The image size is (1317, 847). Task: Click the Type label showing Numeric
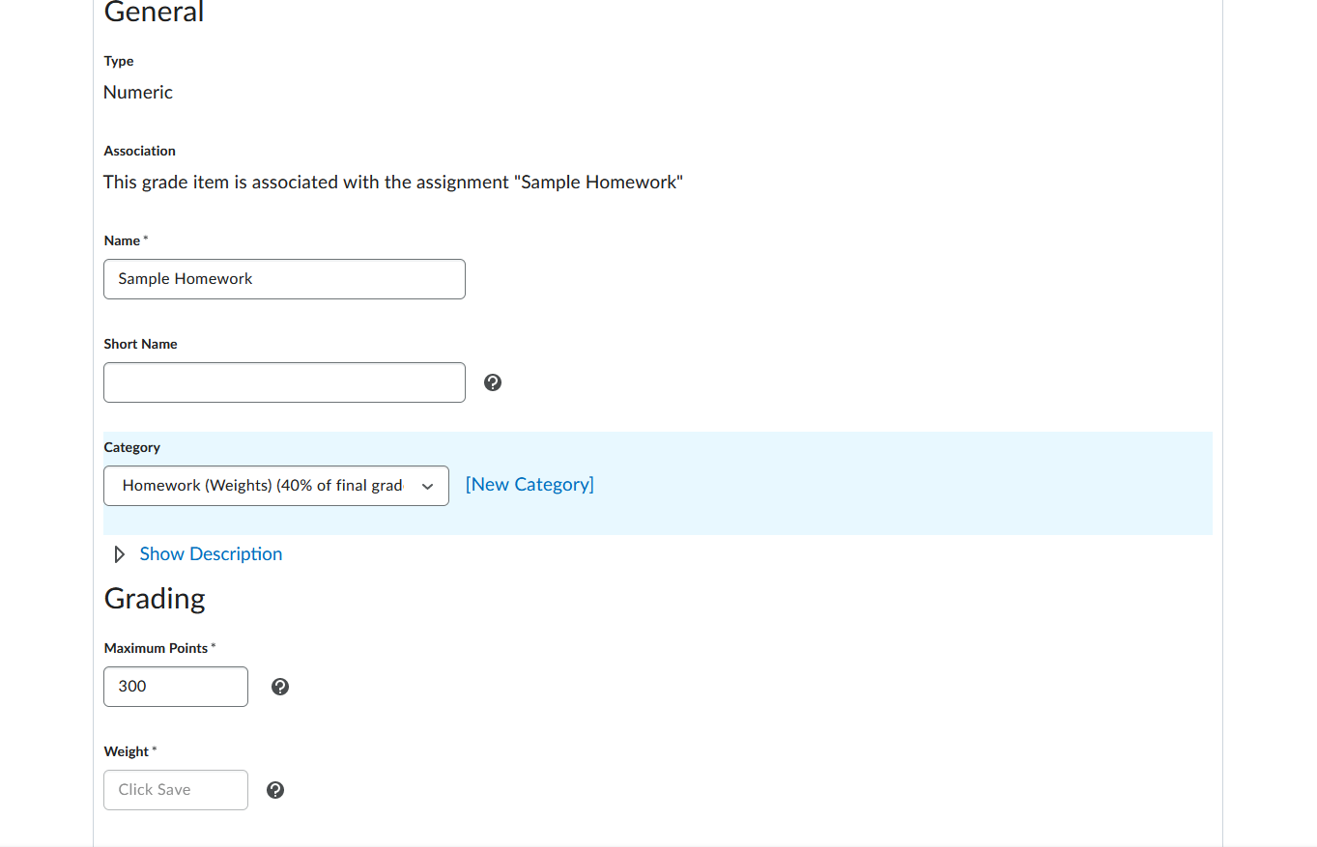[x=118, y=61]
